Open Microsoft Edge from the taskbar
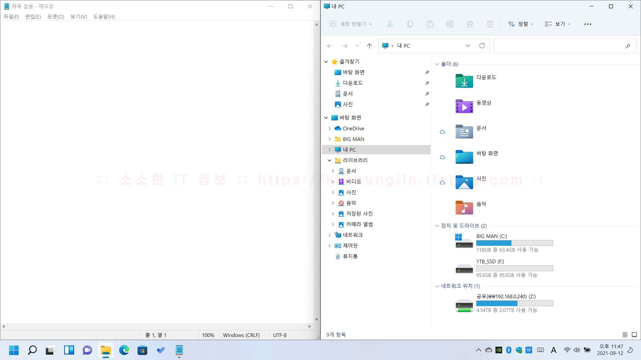 [x=124, y=350]
